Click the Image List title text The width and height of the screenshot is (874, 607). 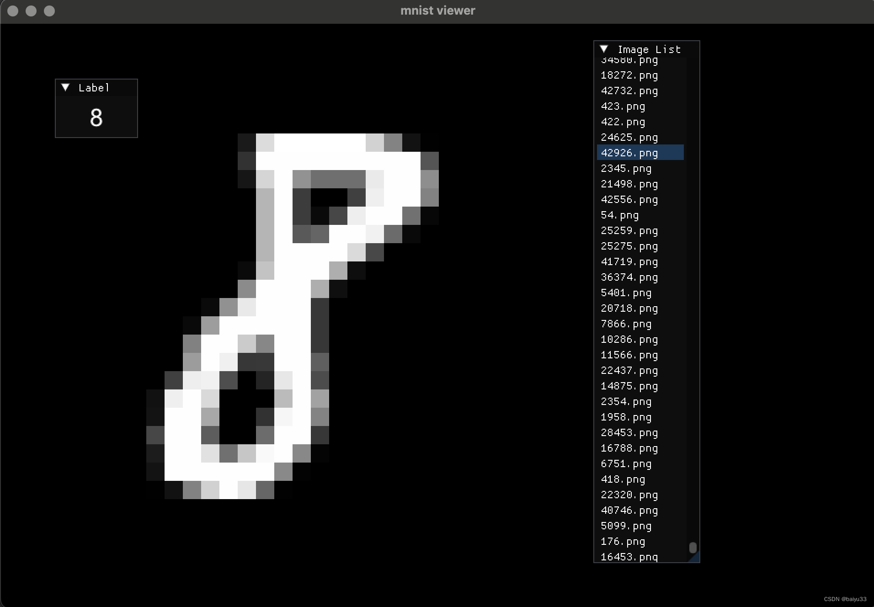649,49
